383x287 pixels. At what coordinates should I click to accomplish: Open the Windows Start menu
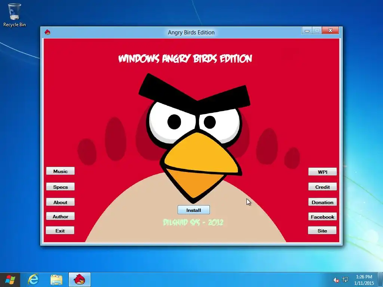(10, 280)
